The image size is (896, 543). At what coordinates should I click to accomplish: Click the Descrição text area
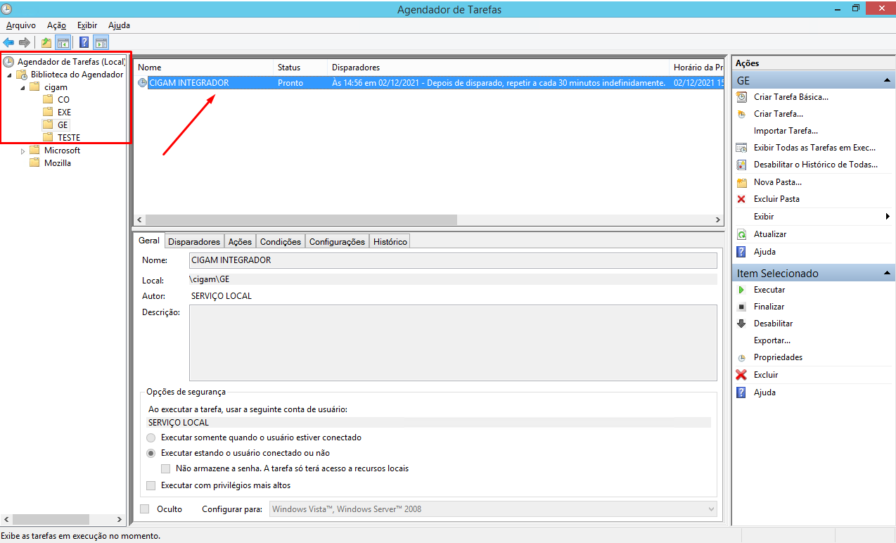point(453,343)
